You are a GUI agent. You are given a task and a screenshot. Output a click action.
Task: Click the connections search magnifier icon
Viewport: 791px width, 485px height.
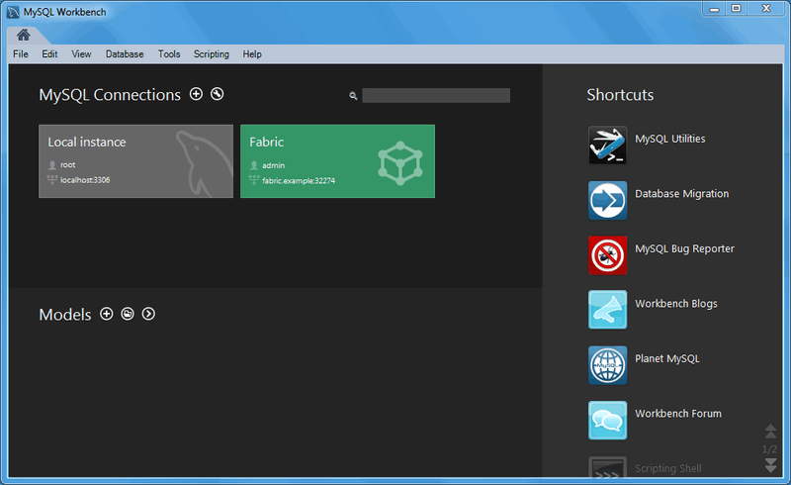pyautogui.click(x=353, y=95)
